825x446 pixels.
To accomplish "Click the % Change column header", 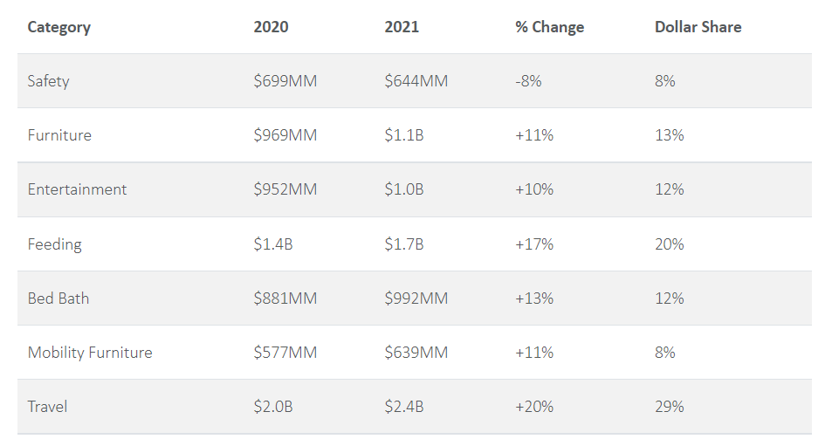I will (549, 27).
